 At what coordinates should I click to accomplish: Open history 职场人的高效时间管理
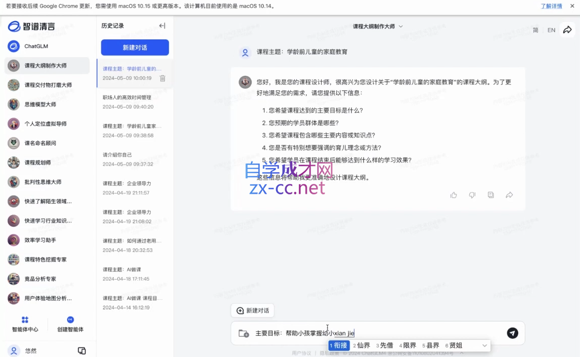click(x=135, y=102)
